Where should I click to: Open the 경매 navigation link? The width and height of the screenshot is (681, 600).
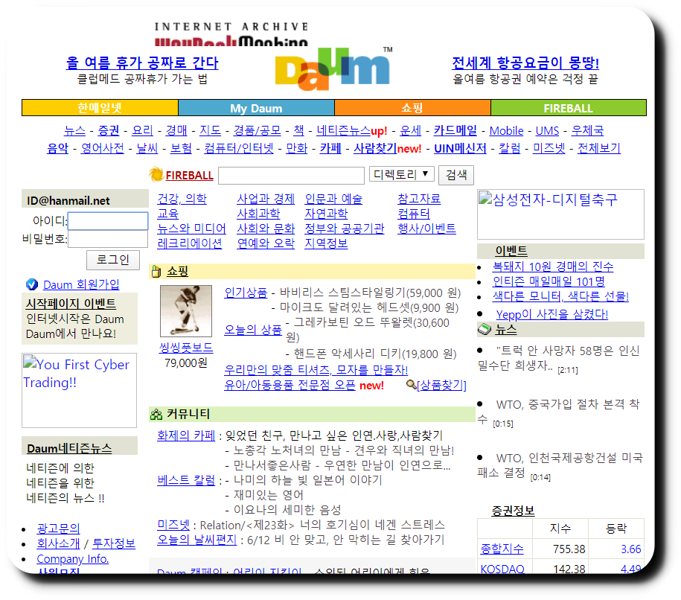coord(176,130)
